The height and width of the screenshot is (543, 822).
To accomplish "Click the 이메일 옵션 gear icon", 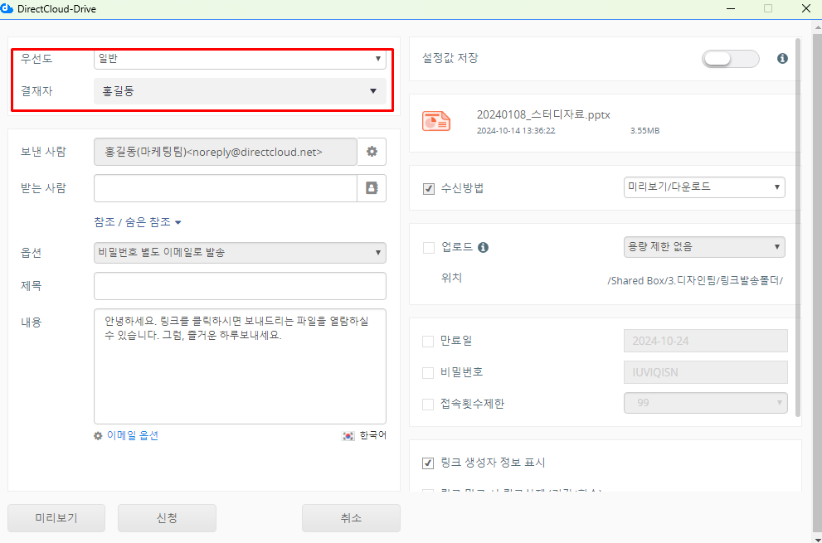I will coord(98,436).
